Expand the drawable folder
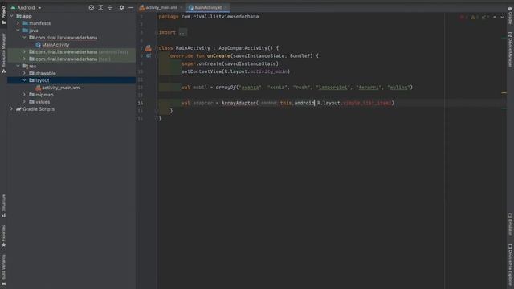The image size is (514, 289). (24, 73)
